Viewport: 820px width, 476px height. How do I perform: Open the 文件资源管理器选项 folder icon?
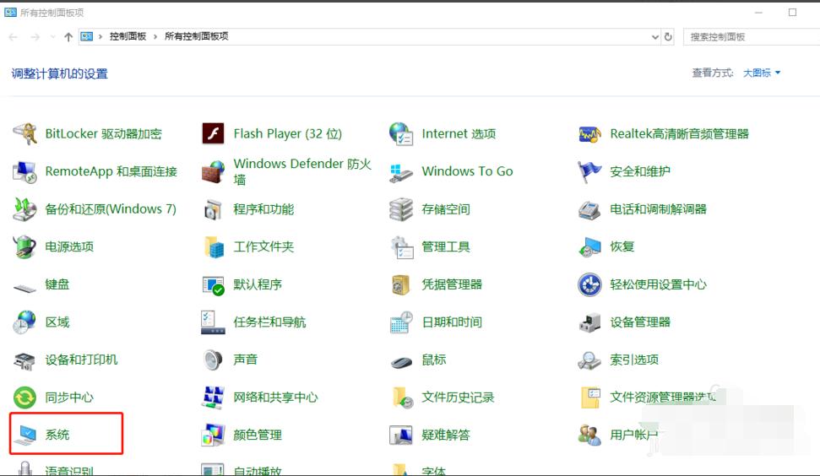590,398
